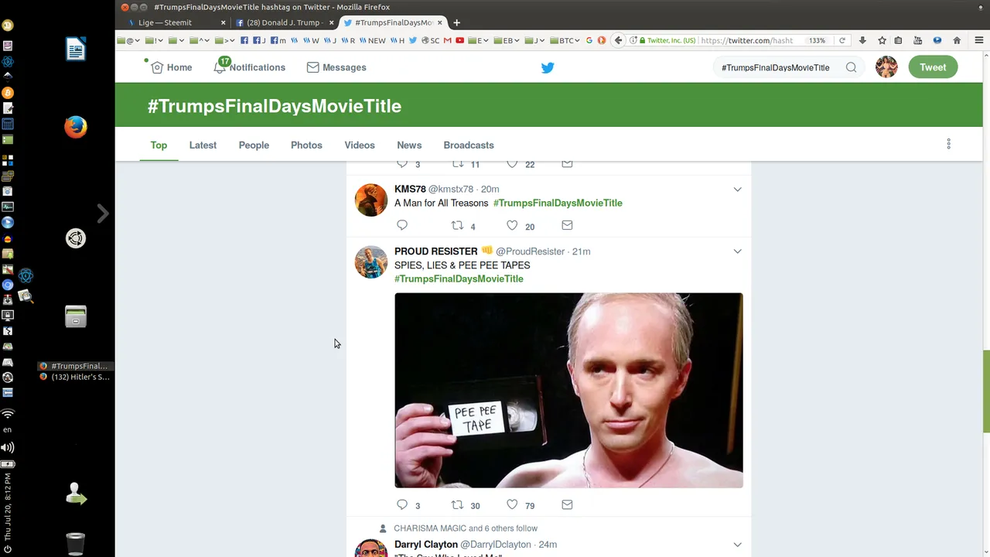This screenshot has width=990, height=557.
Task: Click hashtag link in KMS78 tweet
Action: pyautogui.click(x=558, y=203)
